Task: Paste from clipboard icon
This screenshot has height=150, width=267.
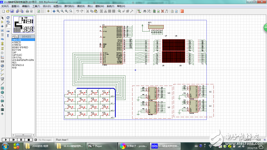Action: (96, 11)
